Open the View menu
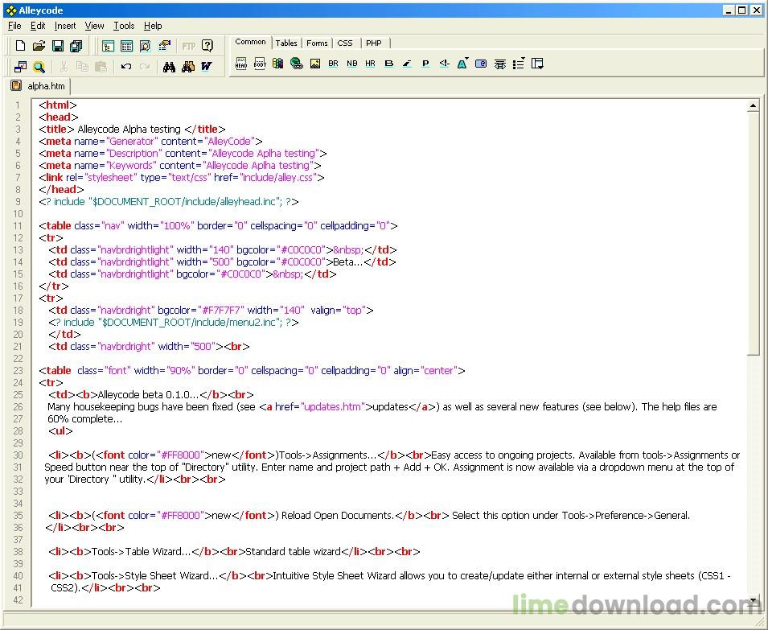Image resolution: width=768 pixels, height=630 pixels. [95, 26]
